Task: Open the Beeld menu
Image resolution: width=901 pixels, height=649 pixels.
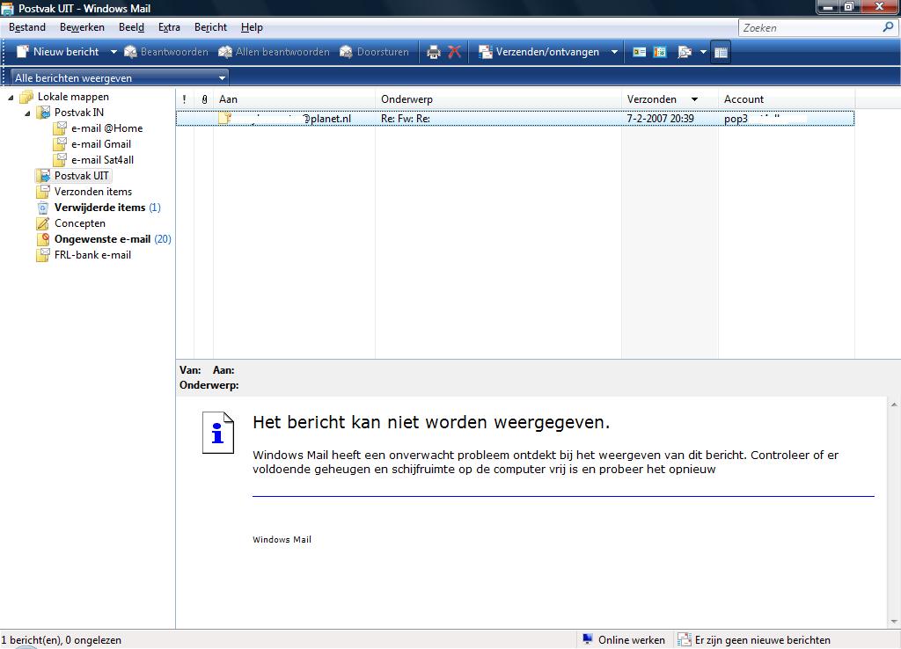Action: pos(132,27)
